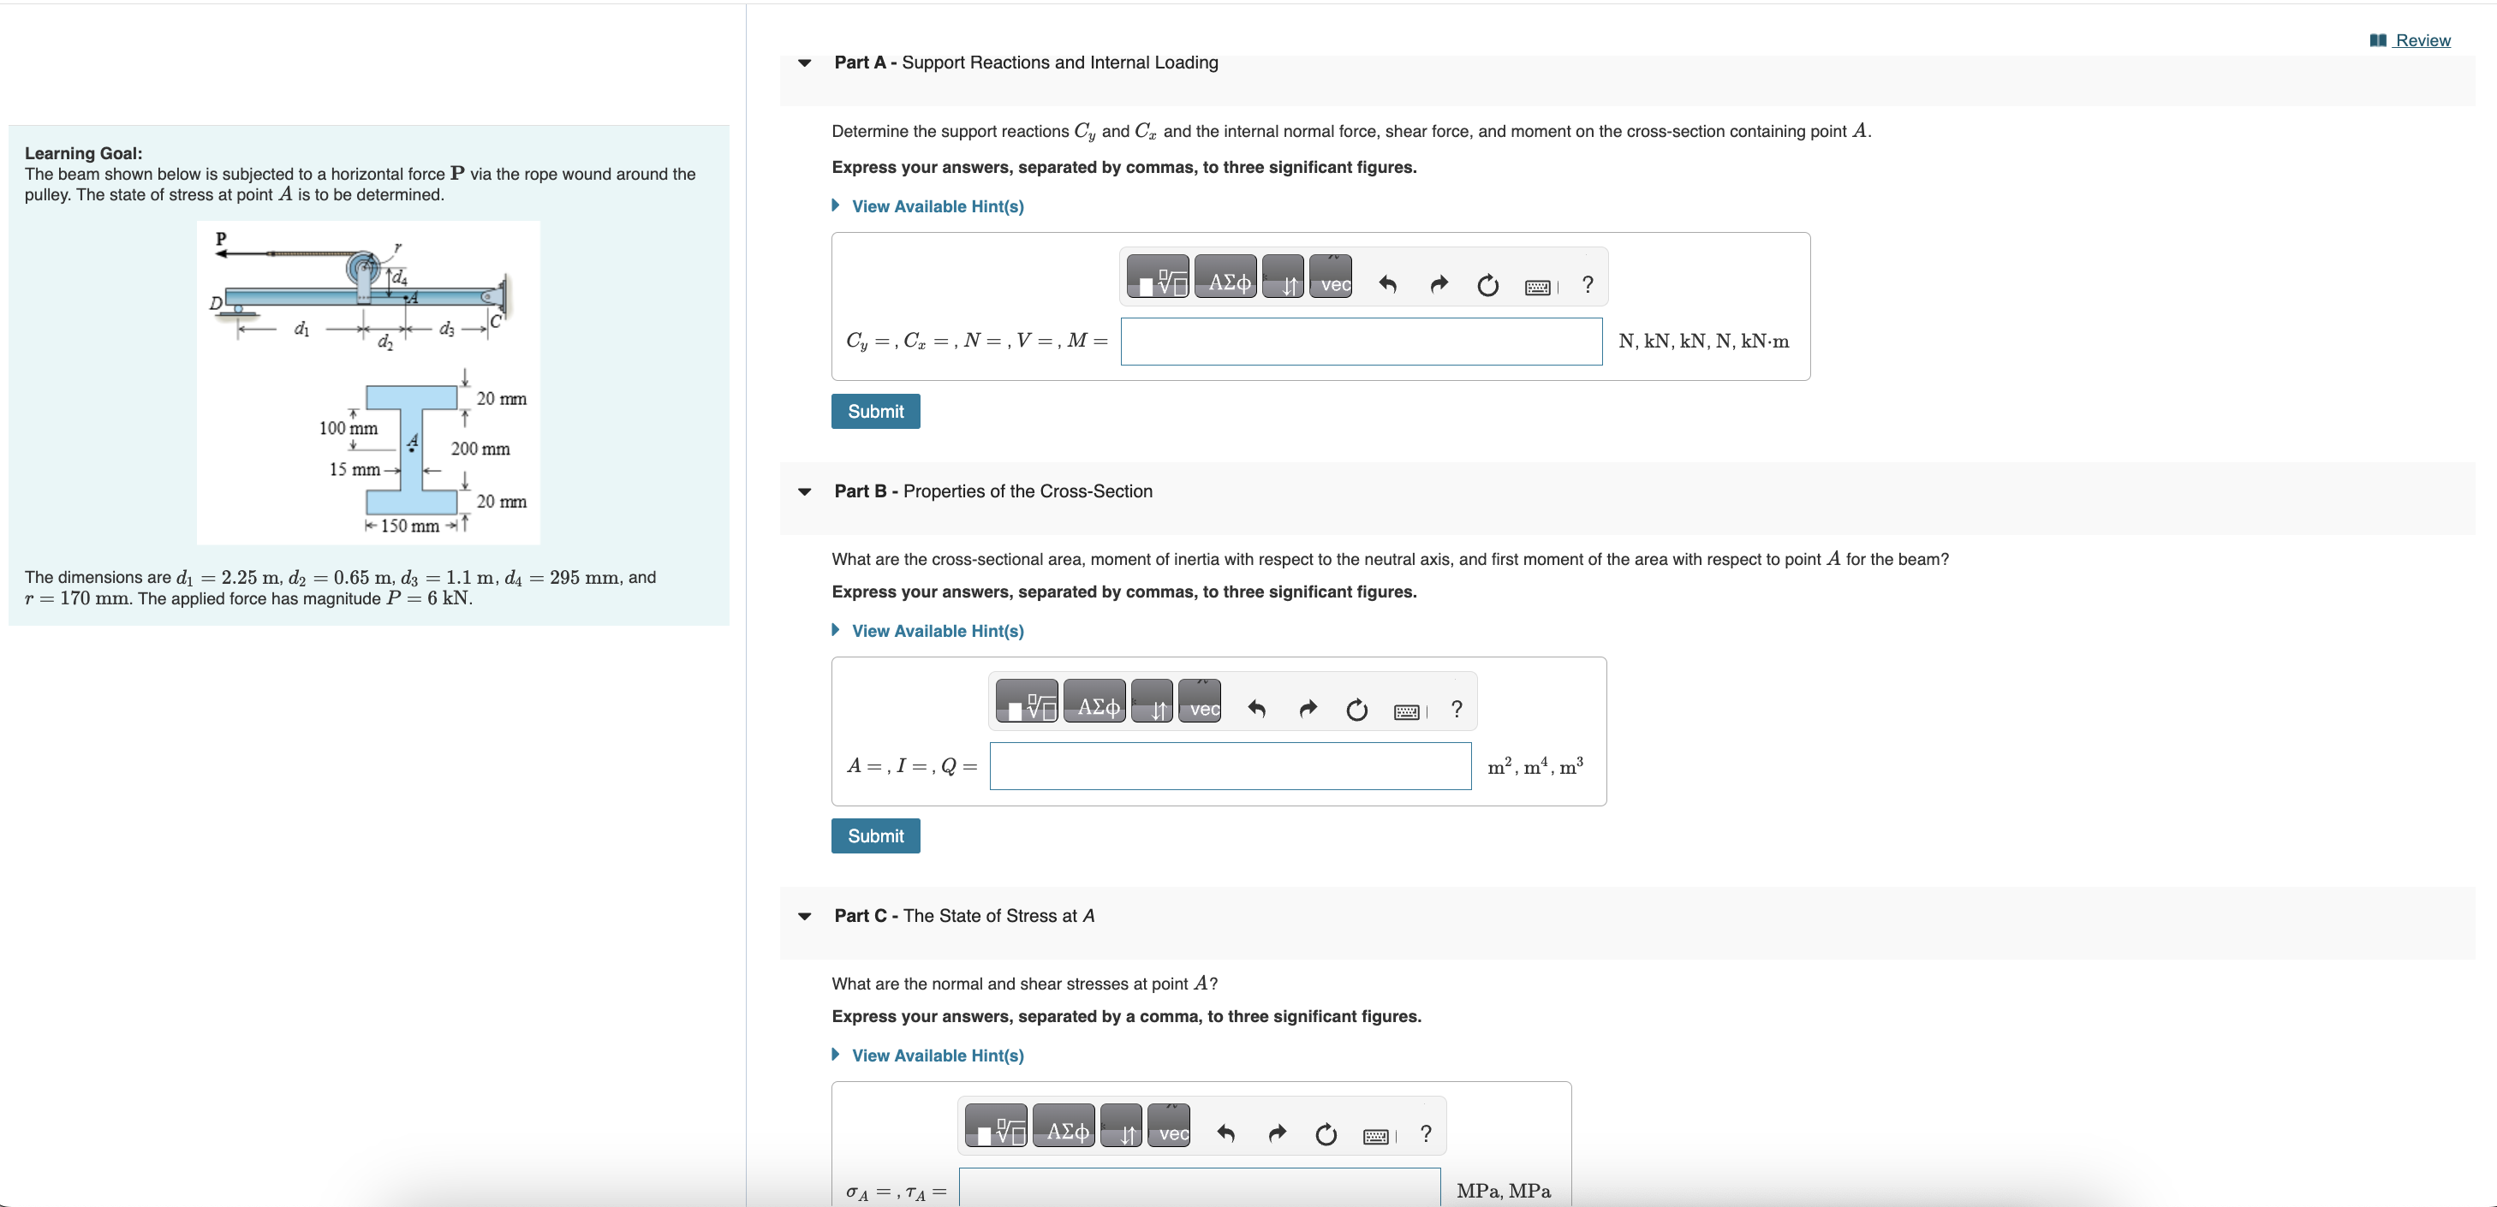
Task: Expand View Available Hint(s) under Part A
Action: 935,205
